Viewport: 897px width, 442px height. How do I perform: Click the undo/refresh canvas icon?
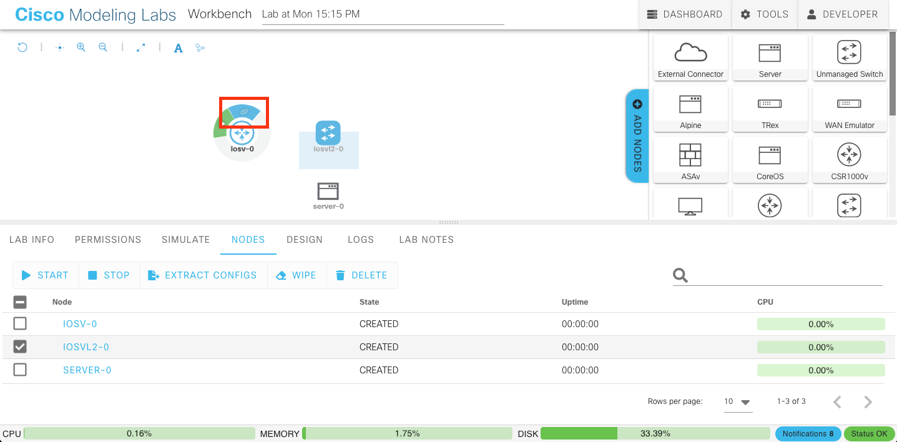pyautogui.click(x=22, y=47)
